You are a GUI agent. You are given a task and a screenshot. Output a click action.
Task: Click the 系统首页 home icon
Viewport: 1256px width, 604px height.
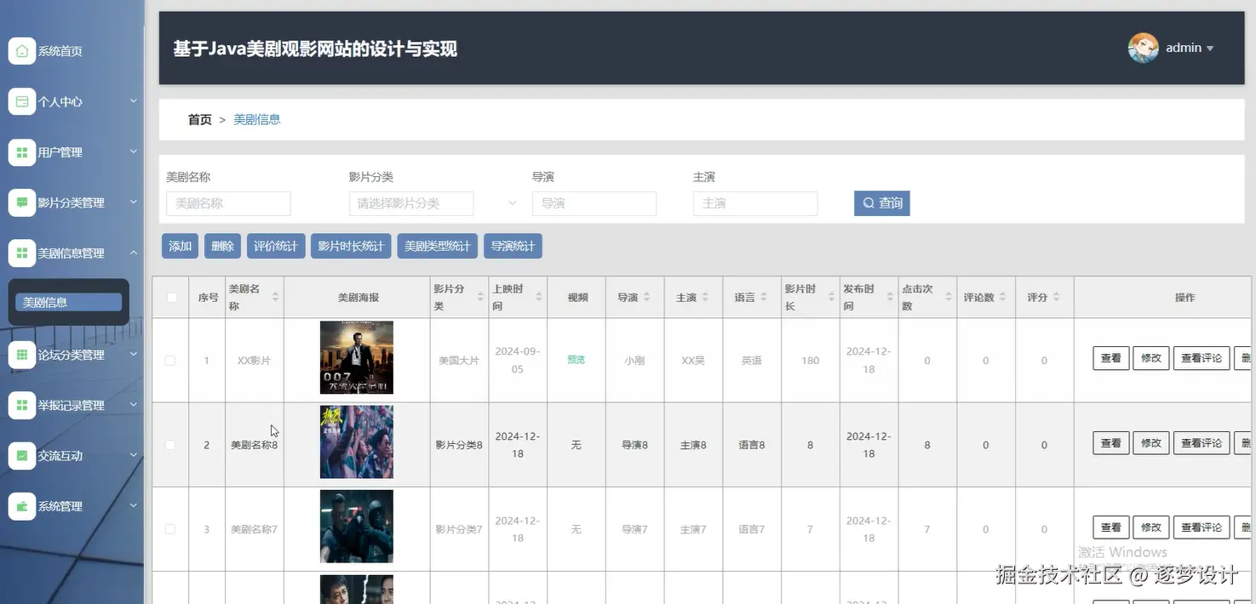click(22, 51)
